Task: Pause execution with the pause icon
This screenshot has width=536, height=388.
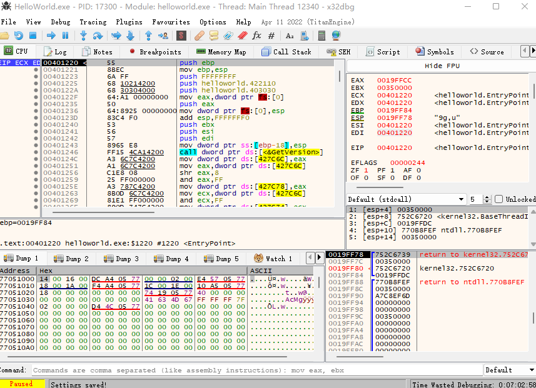Action: pos(65,36)
